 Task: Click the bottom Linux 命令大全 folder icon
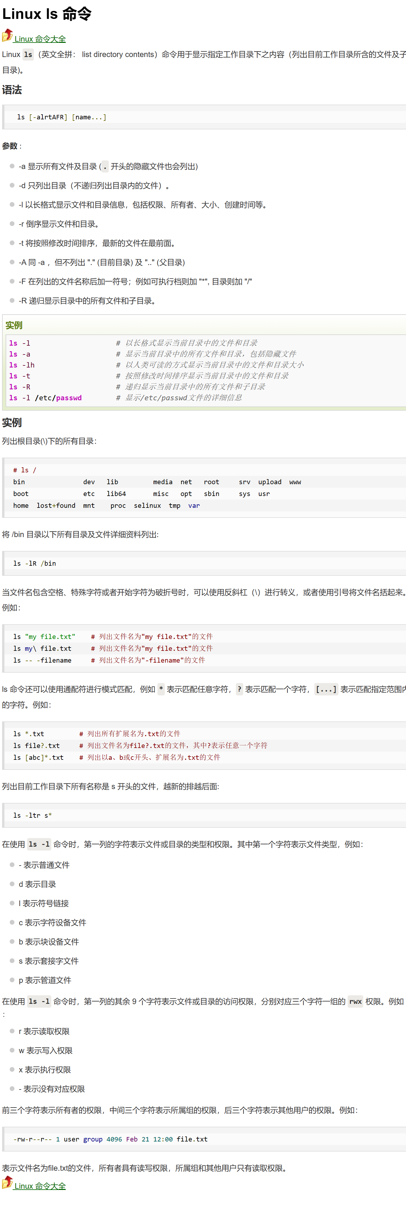tap(7, 1183)
